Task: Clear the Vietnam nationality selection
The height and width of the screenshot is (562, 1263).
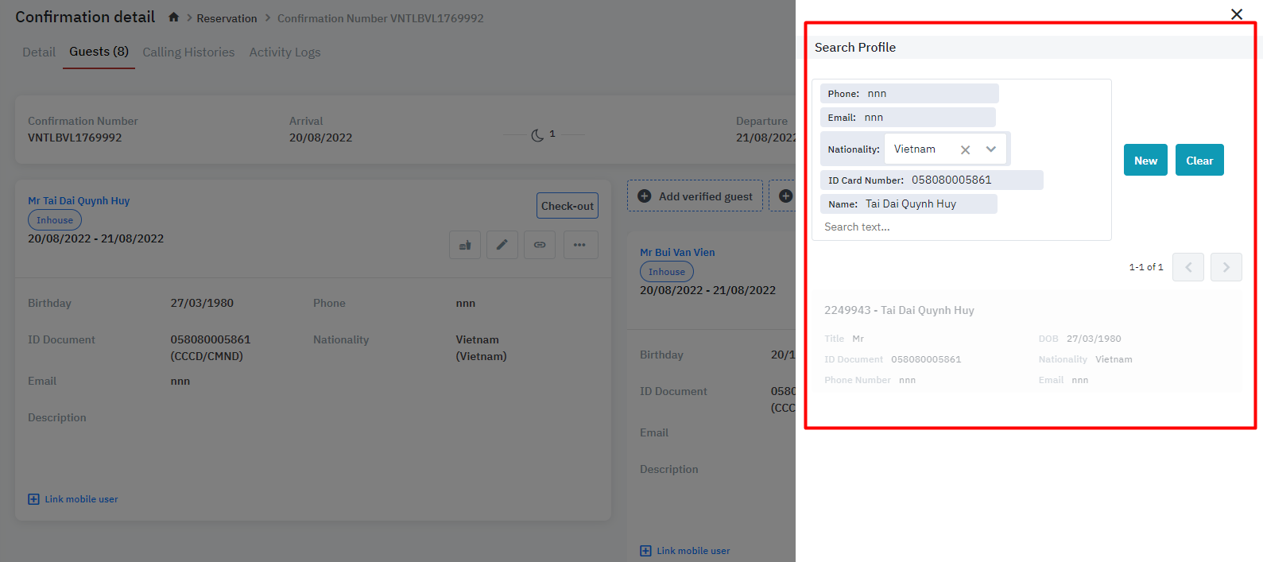Action: (x=965, y=149)
